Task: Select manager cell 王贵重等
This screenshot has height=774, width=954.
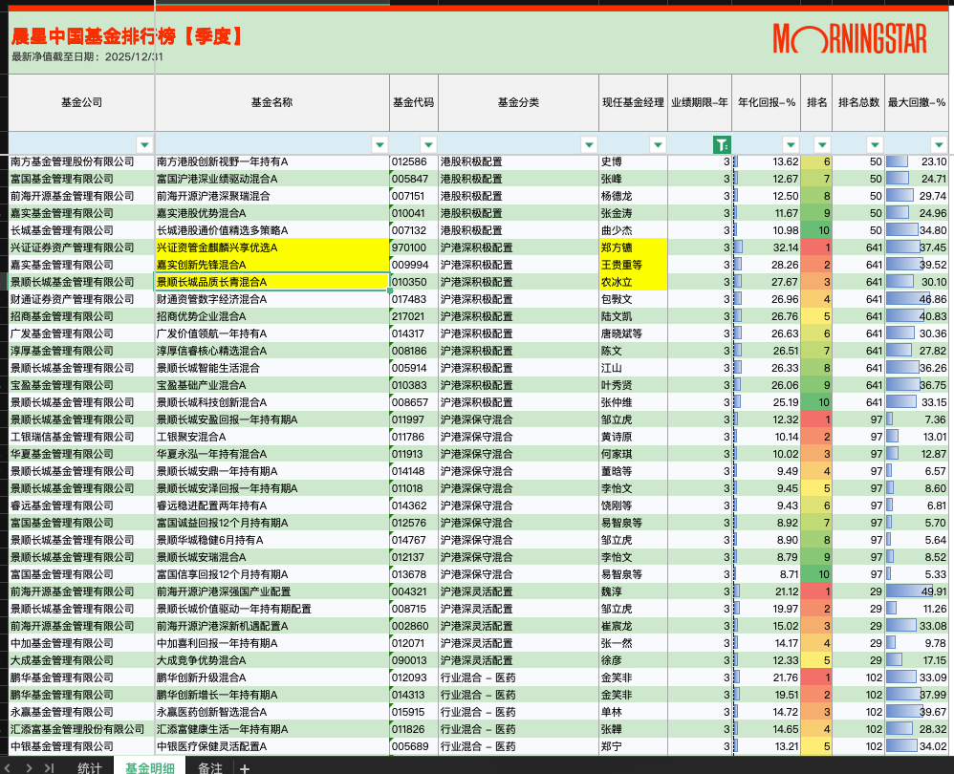Action: 634,265
